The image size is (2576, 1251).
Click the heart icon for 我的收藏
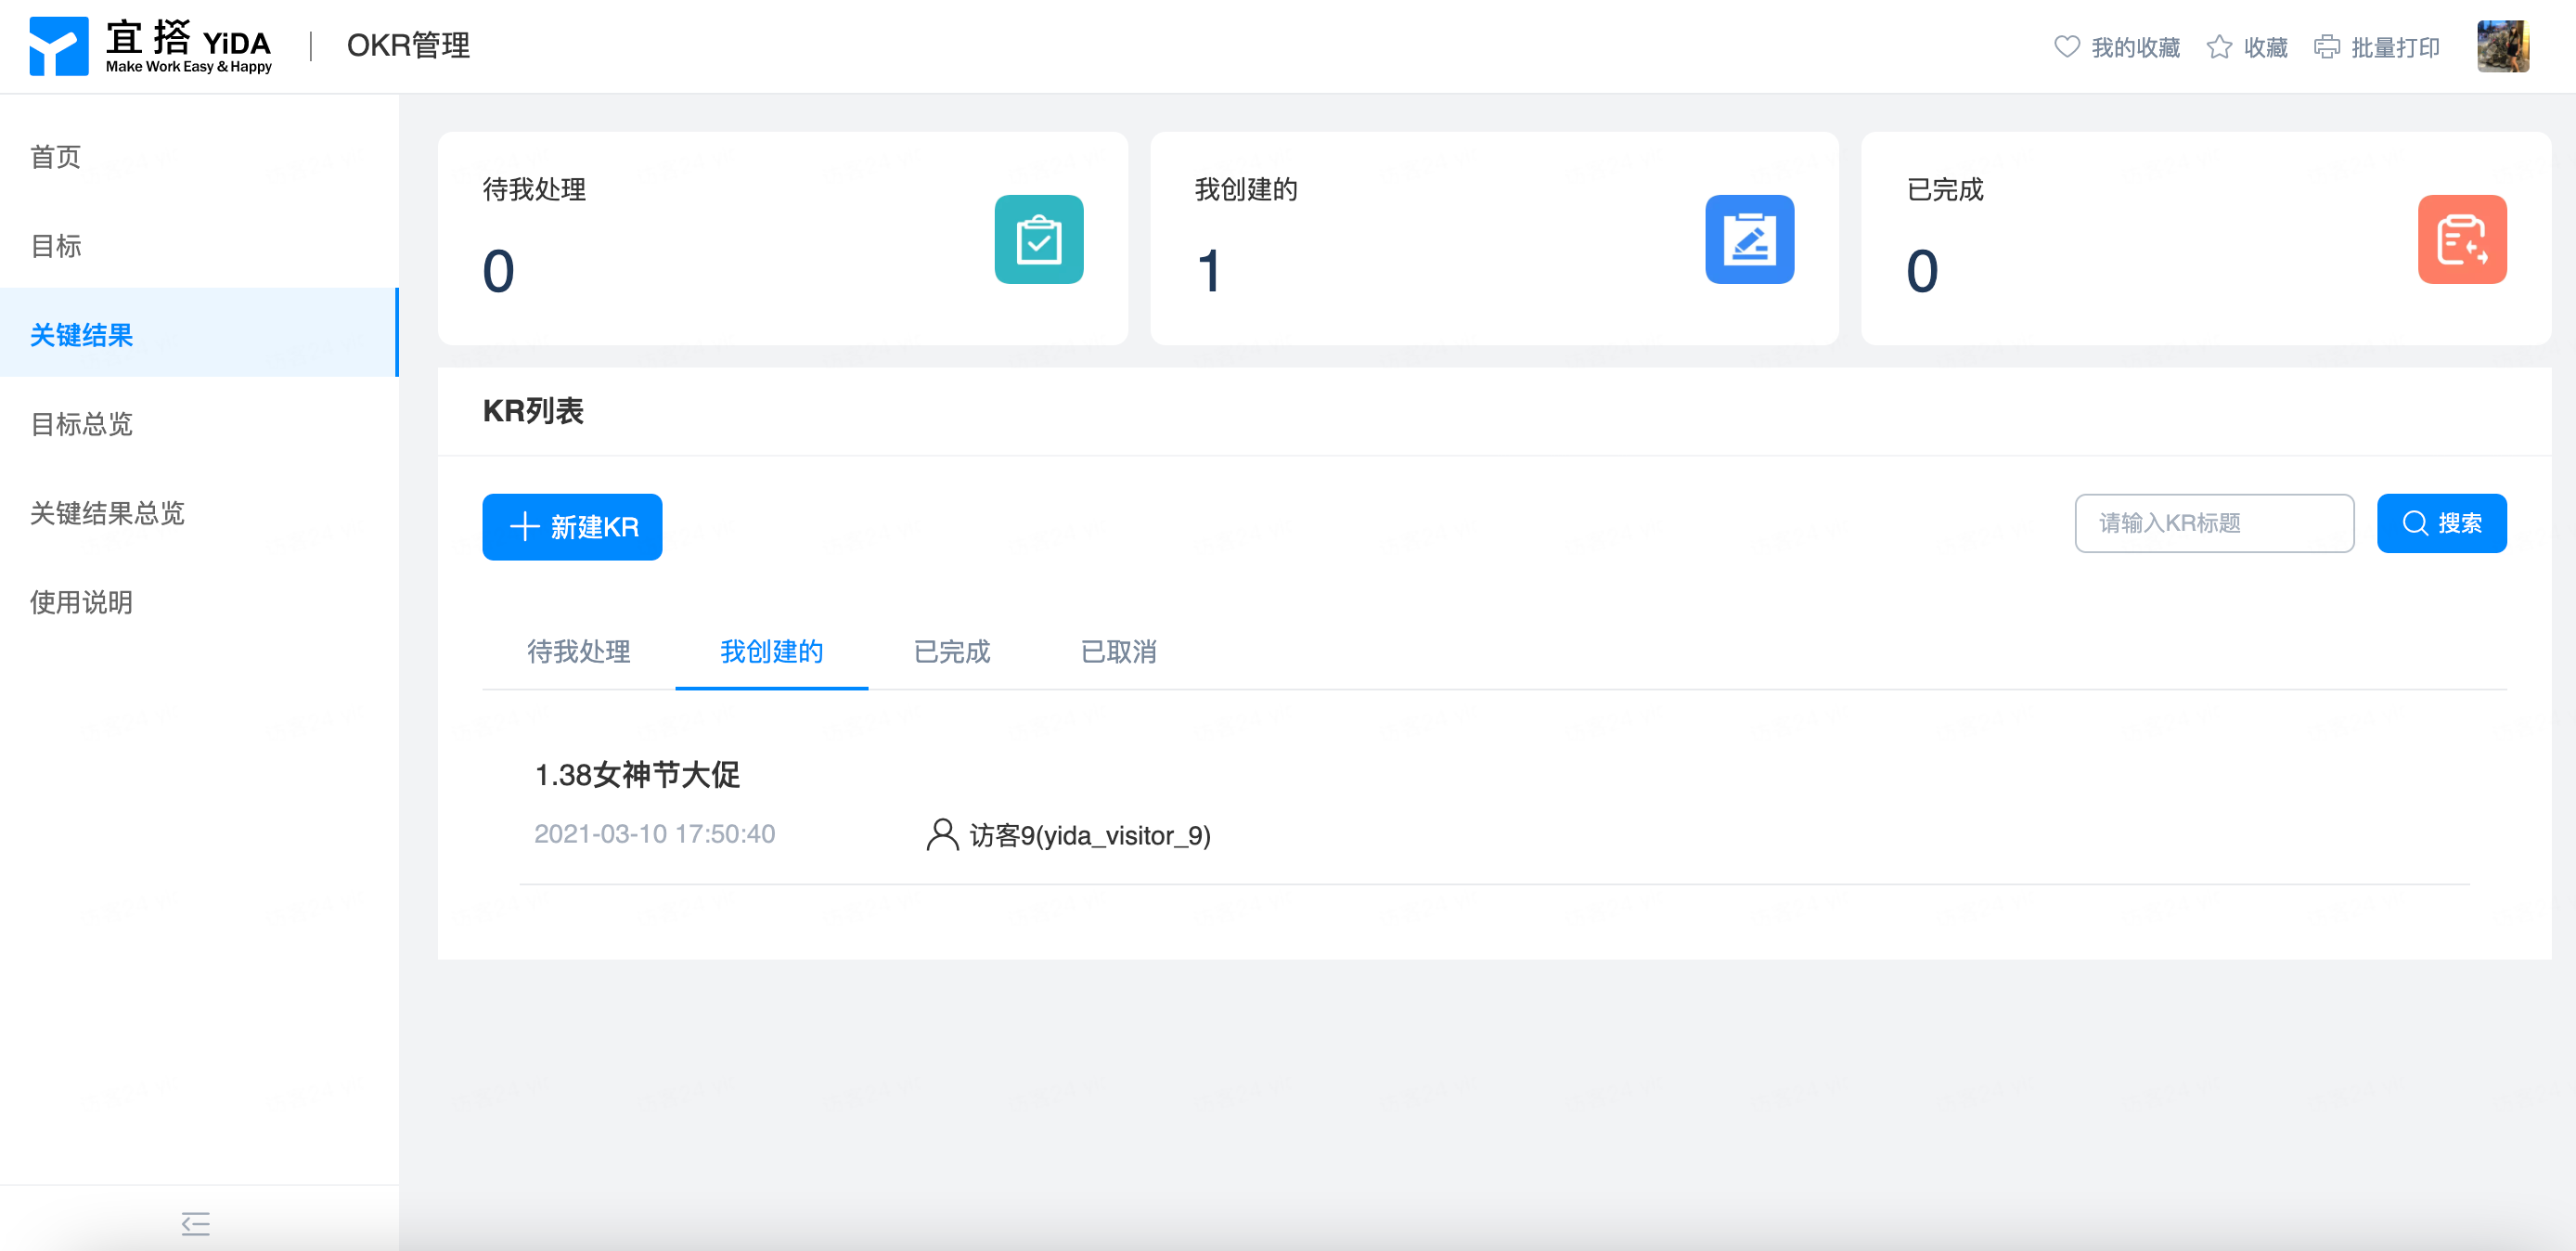[2066, 47]
